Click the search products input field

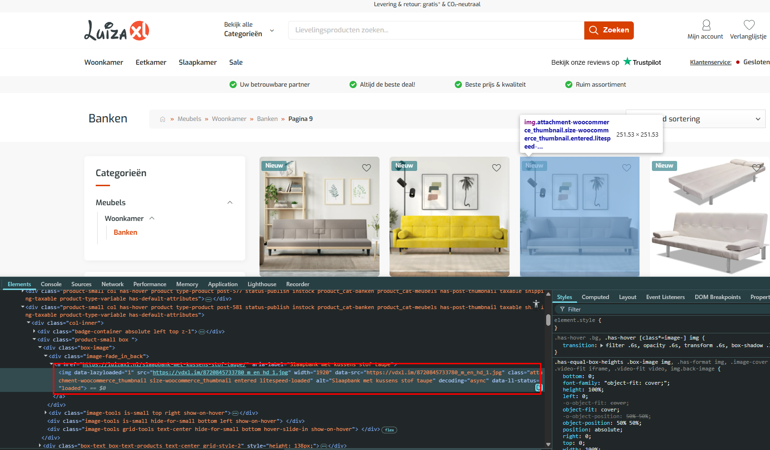coord(436,30)
